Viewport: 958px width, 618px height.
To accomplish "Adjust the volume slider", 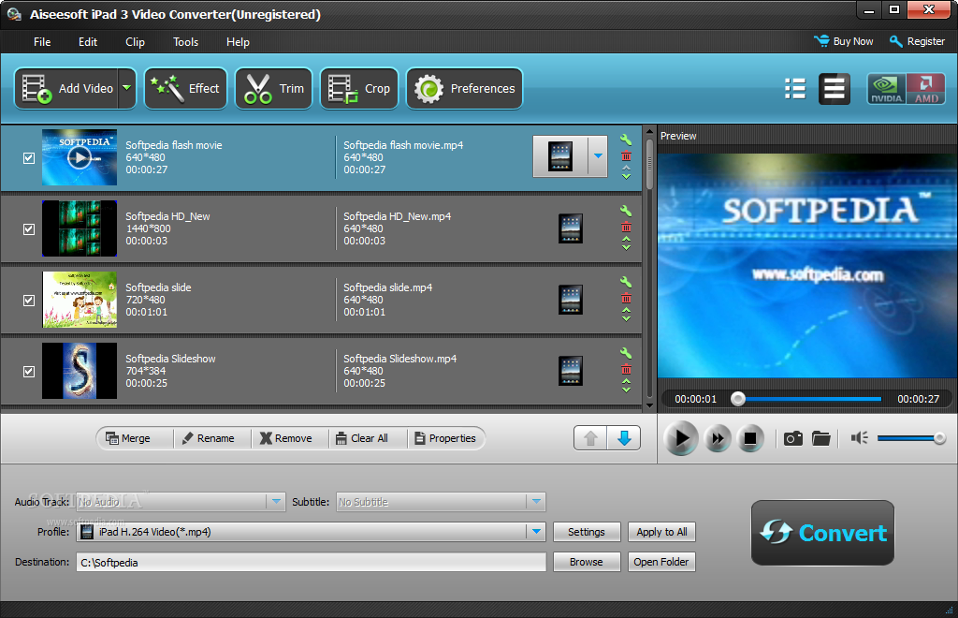I will pyautogui.click(x=911, y=438).
